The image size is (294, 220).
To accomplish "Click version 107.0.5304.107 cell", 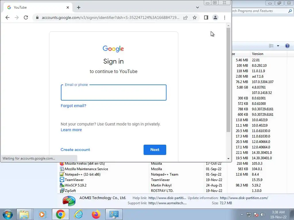I will pos(263,82).
